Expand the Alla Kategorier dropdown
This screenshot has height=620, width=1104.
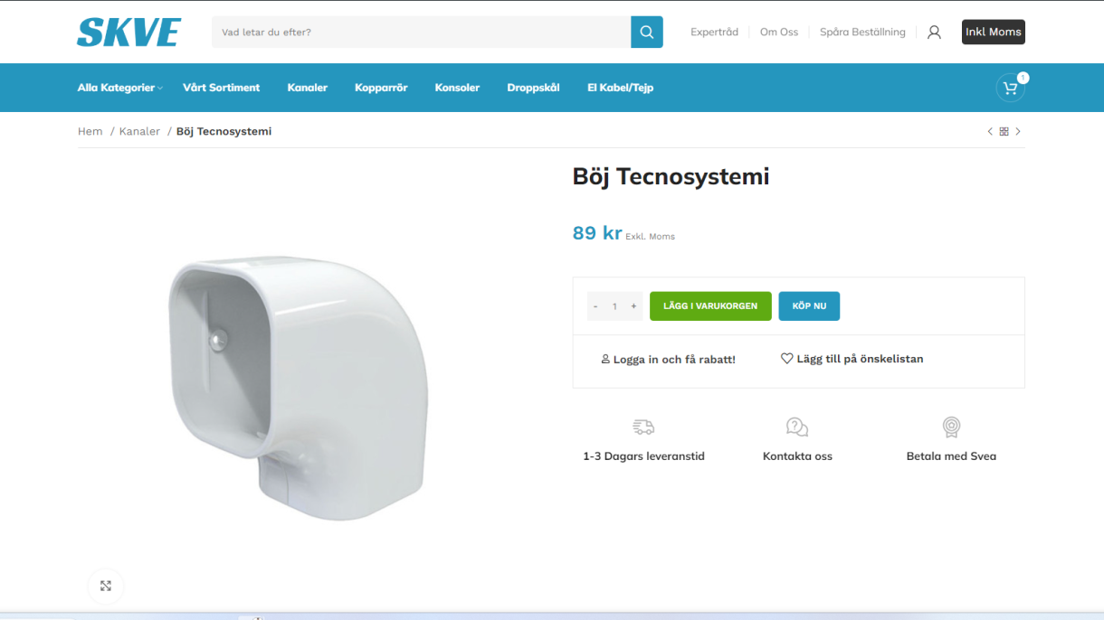[120, 88]
